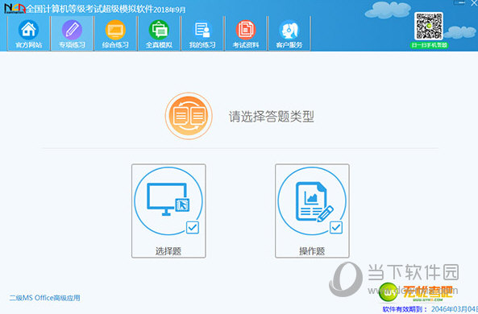Viewport: 478px width, 314px height.
Task: Choose the 操作题 document icon card
Action: (312, 211)
